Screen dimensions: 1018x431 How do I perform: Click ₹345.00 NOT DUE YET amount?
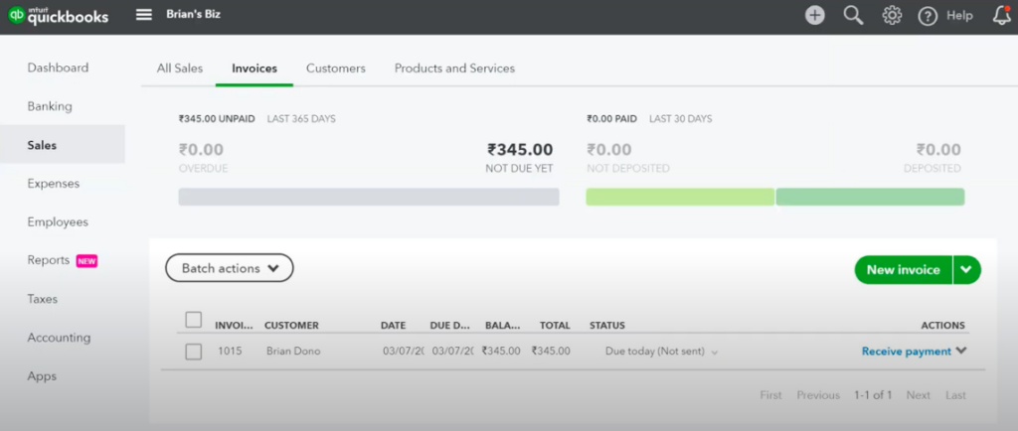[x=520, y=150]
